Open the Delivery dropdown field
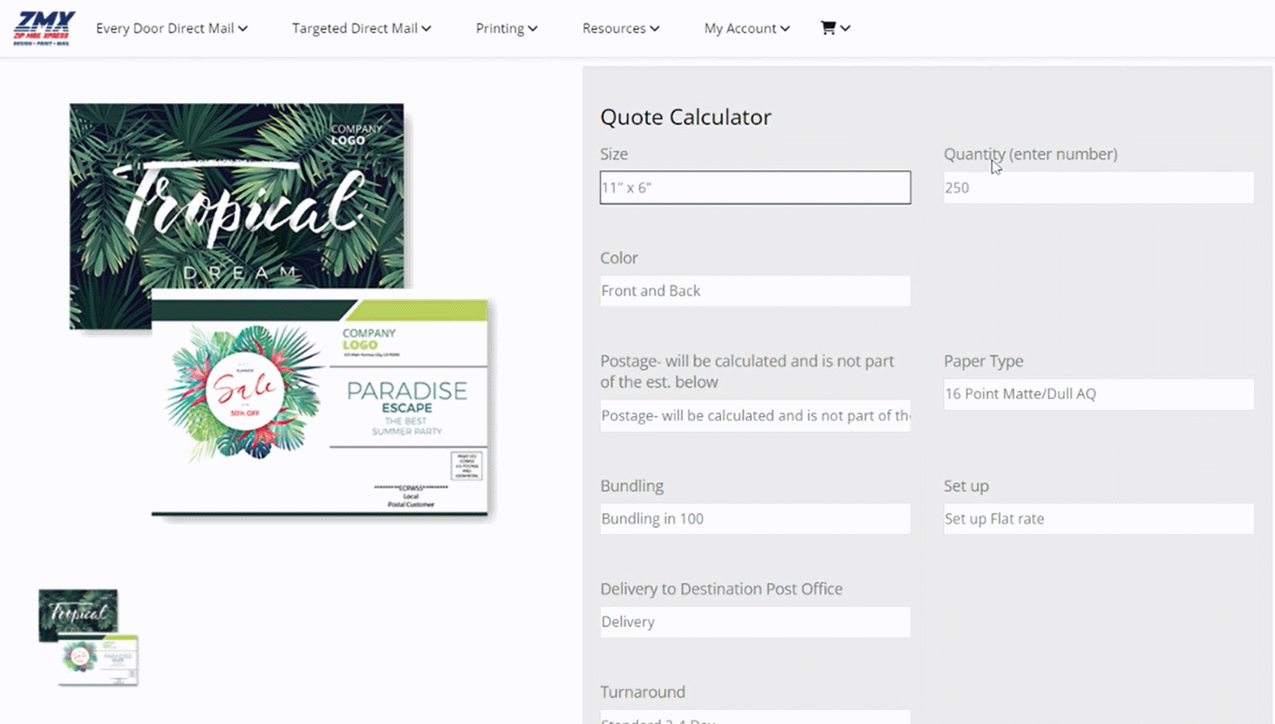The height and width of the screenshot is (724, 1275). 755,622
